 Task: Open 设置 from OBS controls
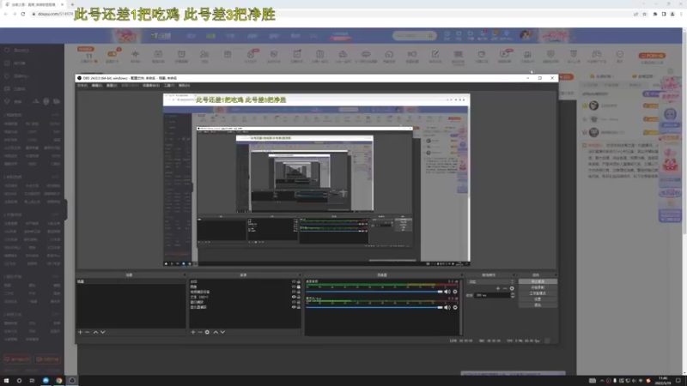point(538,299)
